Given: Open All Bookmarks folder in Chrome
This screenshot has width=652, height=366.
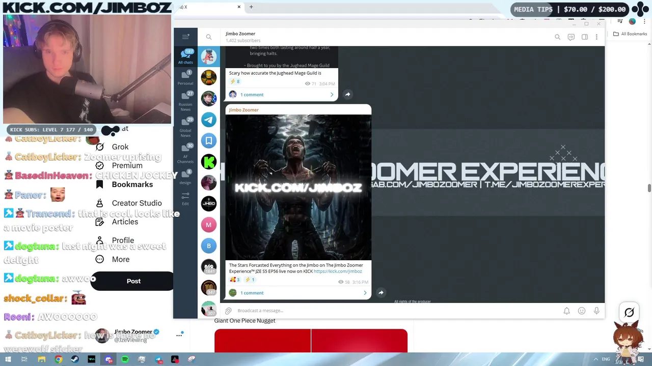Looking at the screenshot, I should [x=630, y=34].
